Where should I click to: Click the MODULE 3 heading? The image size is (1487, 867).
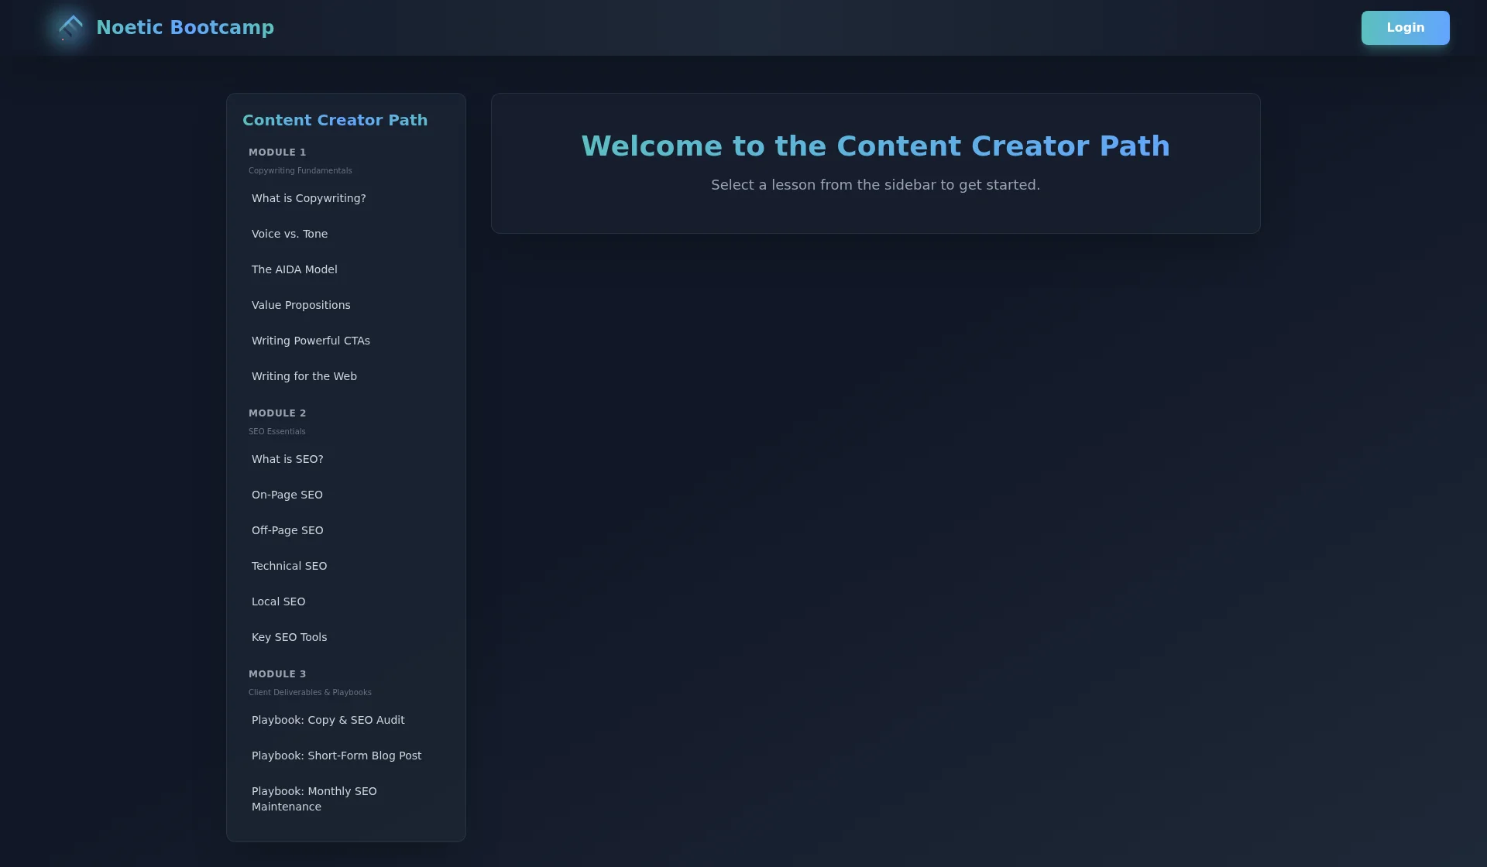coord(277,674)
